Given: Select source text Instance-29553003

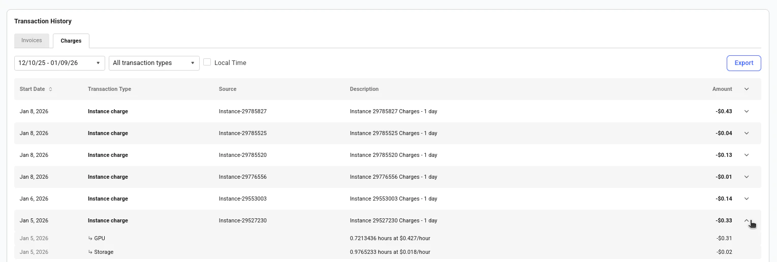Looking at the screenshot, I should (x=243, y=199).
